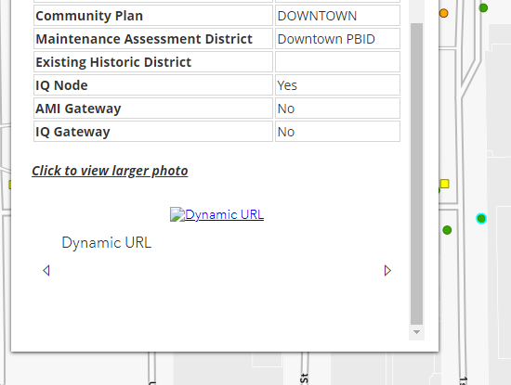Open 'Click to view larger photo' link
Screen dimensions: 511x385
(110, 171)
